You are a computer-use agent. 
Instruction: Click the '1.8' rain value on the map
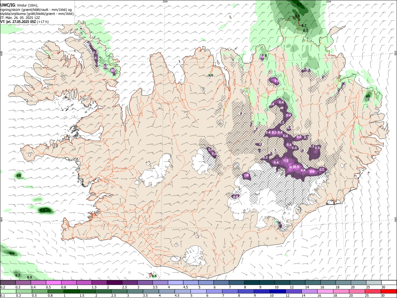click(43, 210)
